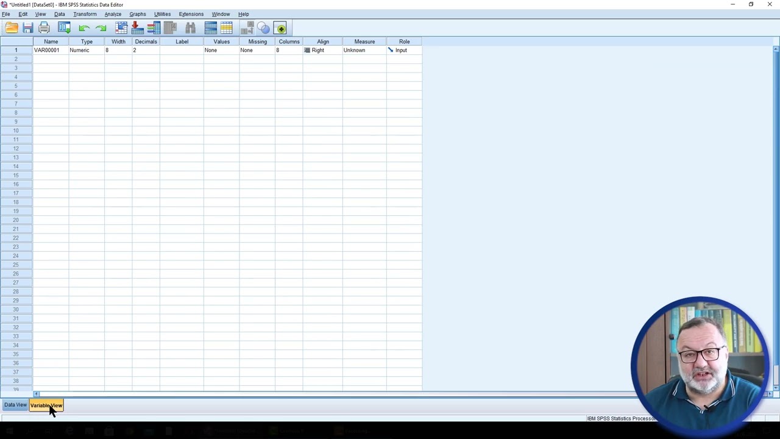Viewport: 780px width, 439px height.
Task: Open the Graphs menu
Action: [x=138, y=14]
